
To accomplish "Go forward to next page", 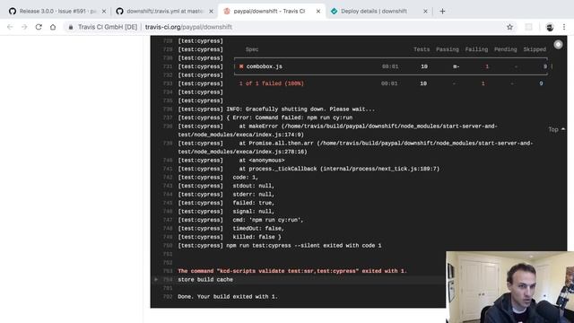I will click(x=24, y=27).
